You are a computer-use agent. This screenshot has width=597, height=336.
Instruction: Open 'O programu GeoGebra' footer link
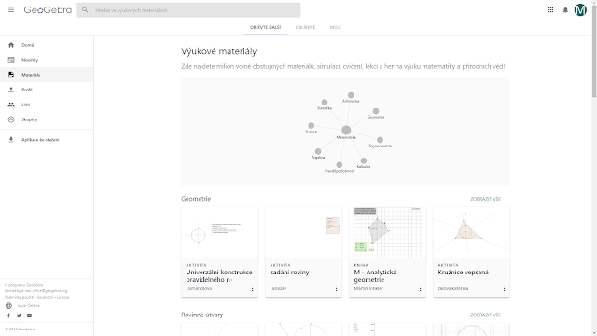click(23, 285)
